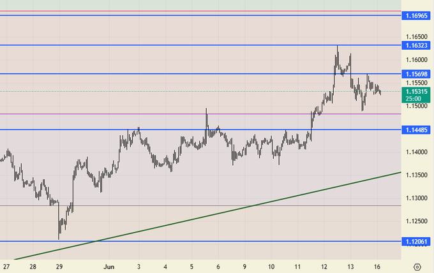Click the date 29 on time axis
Screen dimensions: 434x273
click(x=59, y=267)
